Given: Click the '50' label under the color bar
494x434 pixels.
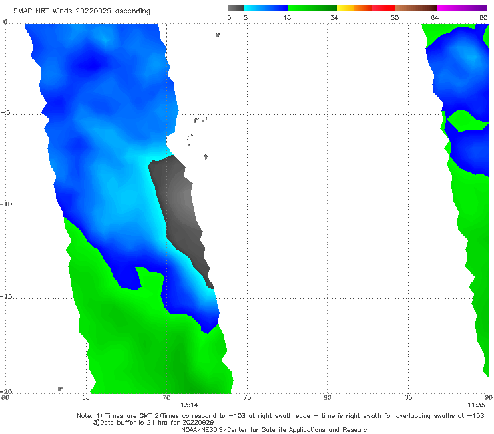Looking at the screenshot, I should point(395,17).
